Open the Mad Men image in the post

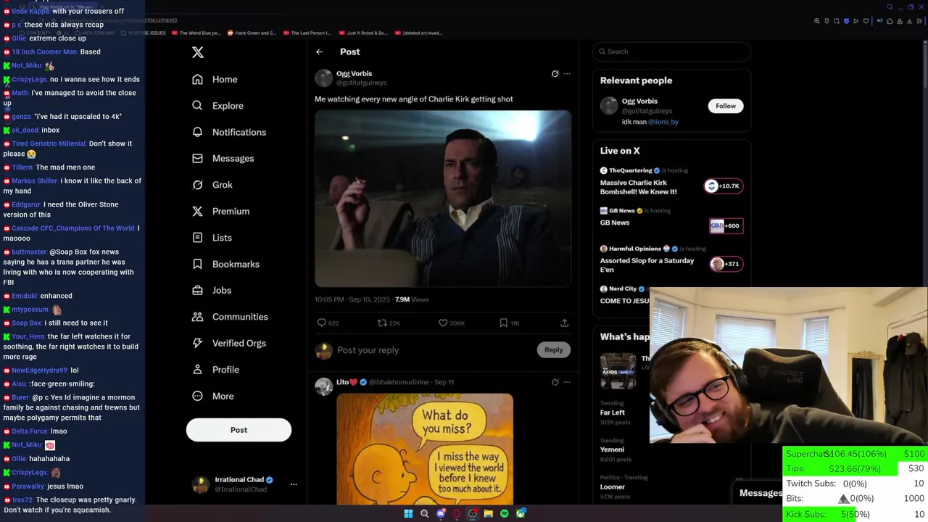(x=443, y=199)
